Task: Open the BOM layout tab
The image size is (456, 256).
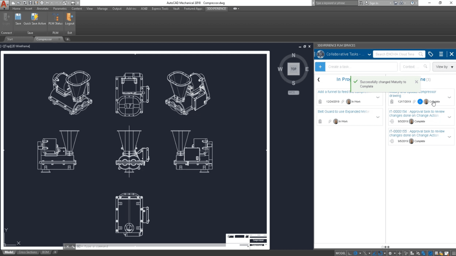Action: (x=45, y=252)
